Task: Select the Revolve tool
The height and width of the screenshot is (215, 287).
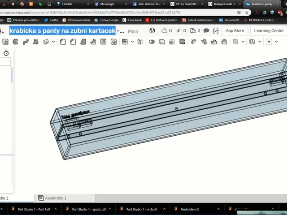Action: pos(15,42)
